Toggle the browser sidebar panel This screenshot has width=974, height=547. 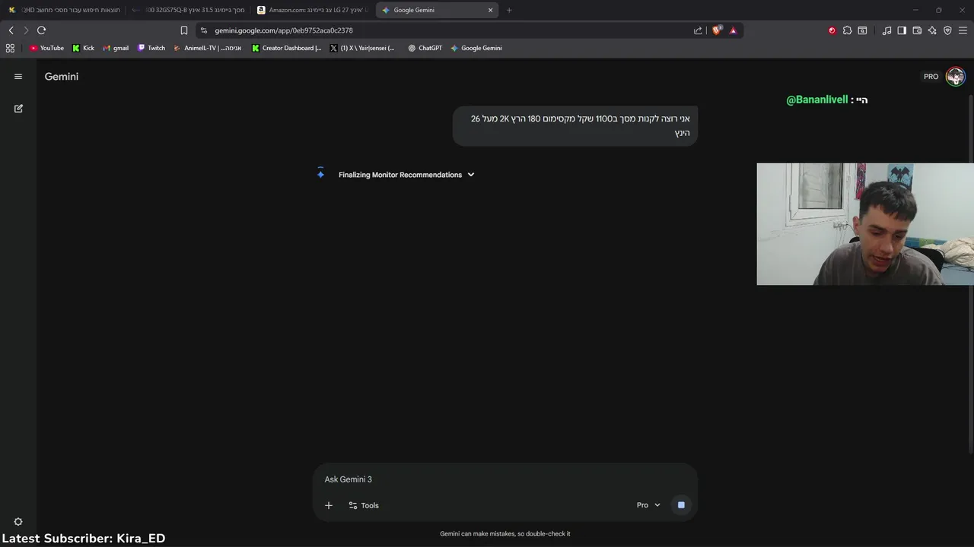point(902,30)
